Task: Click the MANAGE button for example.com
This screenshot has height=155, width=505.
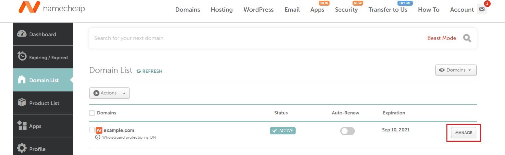Action: [x=463, y=133]
